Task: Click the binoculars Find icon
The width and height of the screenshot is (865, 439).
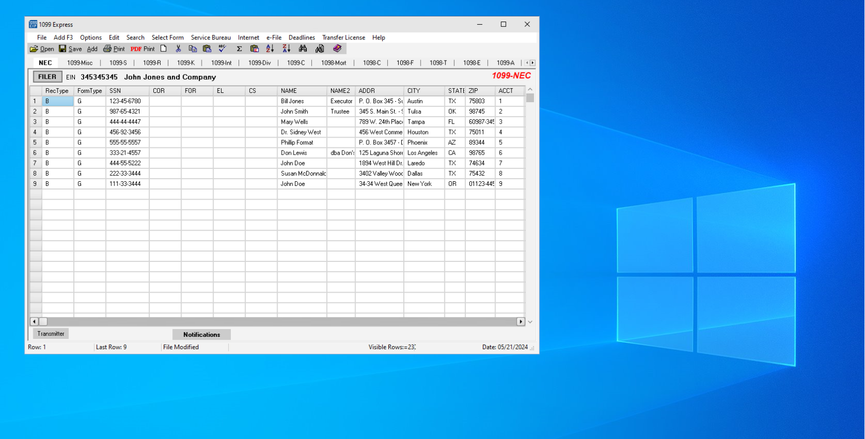Action: (303, 49)
